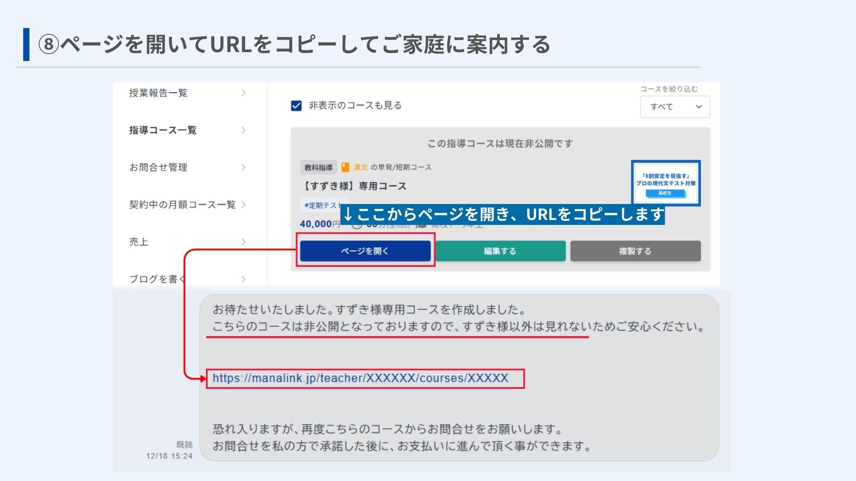Select 指導コース一覧 menu item
The height and width of the screenshot is (481, 856).
pyautogui.click(x=188, y=130)
